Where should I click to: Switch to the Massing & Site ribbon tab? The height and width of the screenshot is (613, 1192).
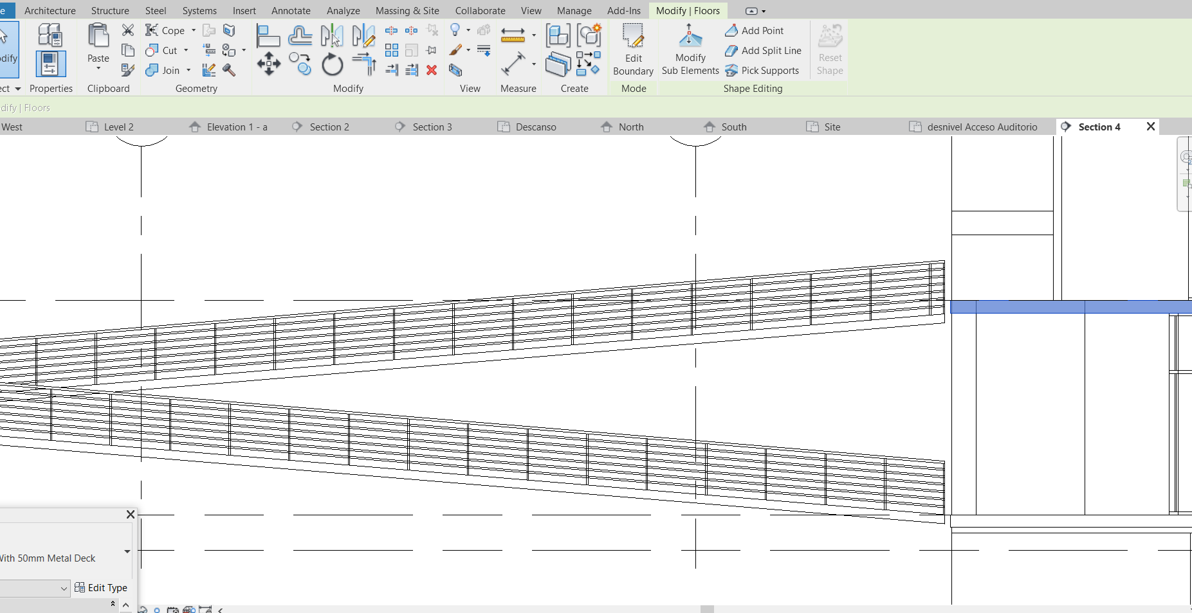point(407,10)
